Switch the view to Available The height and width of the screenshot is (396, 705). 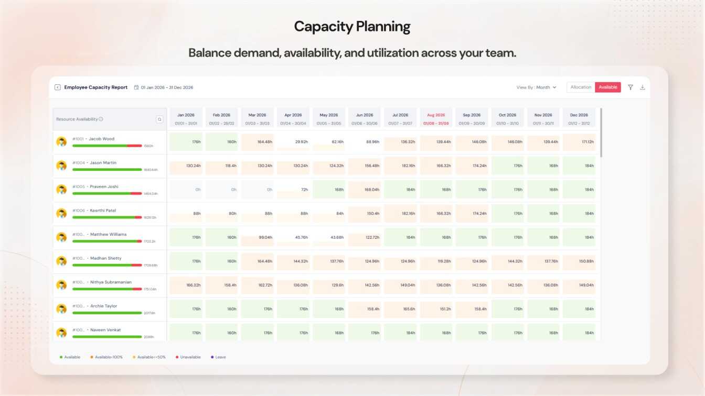[608, 87]
